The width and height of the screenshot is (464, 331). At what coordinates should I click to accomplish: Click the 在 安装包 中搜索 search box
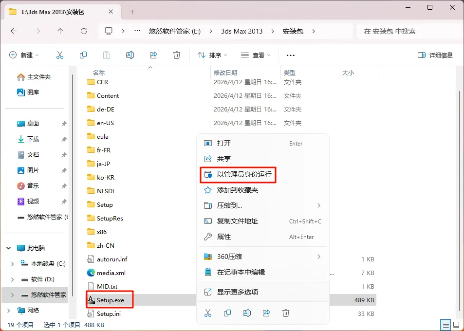point(410,31)
